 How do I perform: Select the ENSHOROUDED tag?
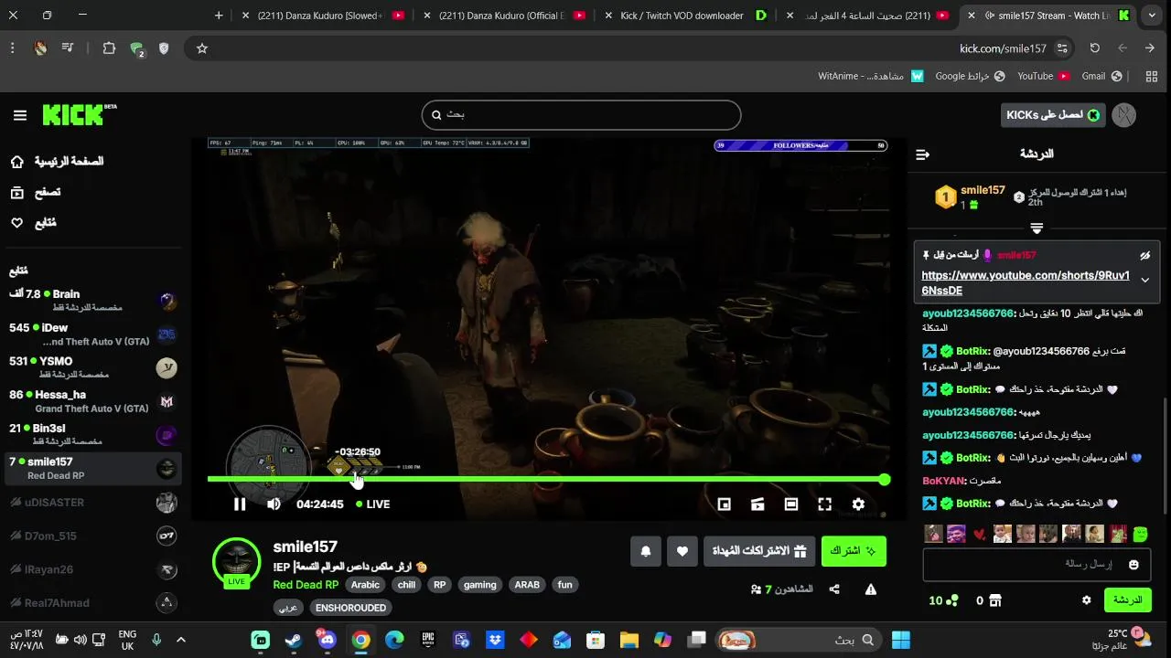click(x=350, y=608)
